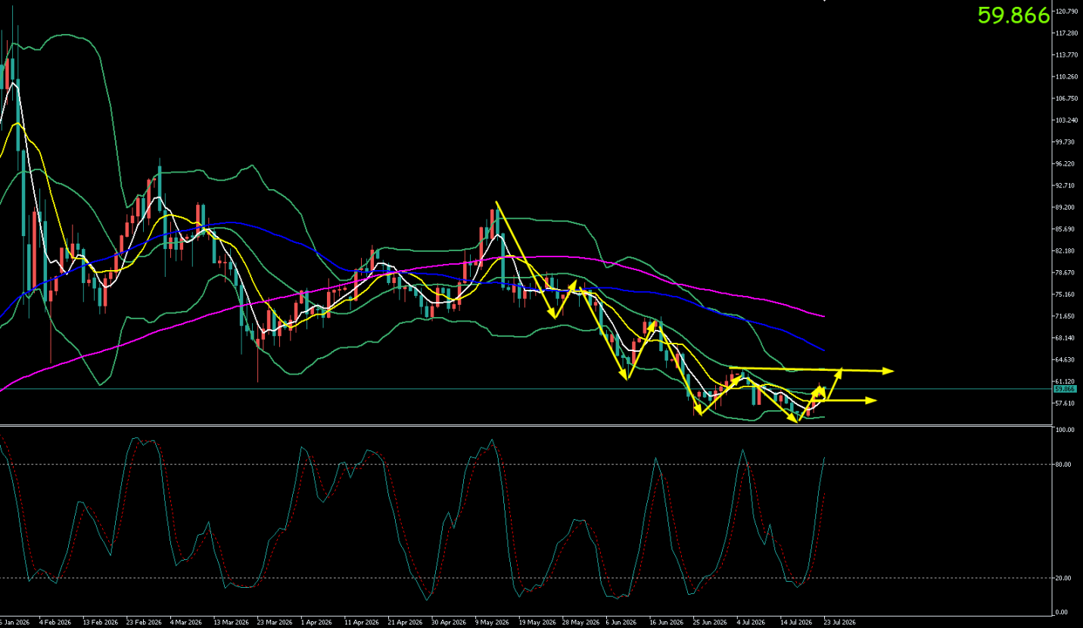The image size is (1083, 628).
Task: Click the 85.690 price axis label
Action: coord(1066,229)
